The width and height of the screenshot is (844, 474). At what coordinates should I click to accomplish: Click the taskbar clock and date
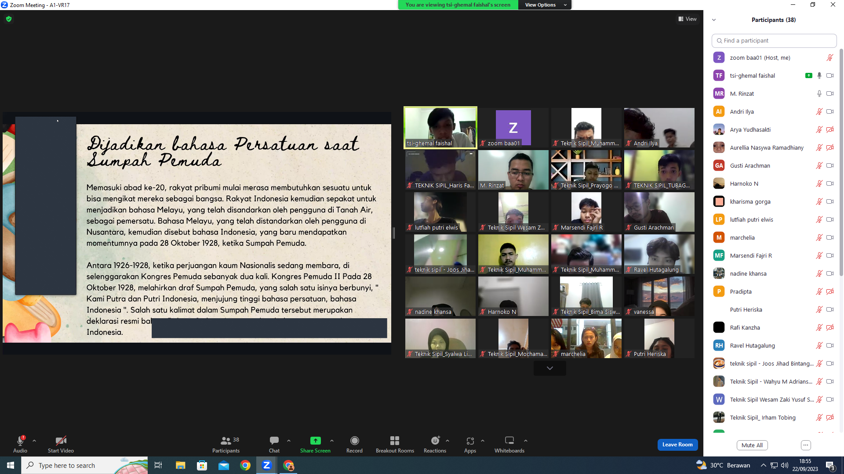tap(805, 465)
